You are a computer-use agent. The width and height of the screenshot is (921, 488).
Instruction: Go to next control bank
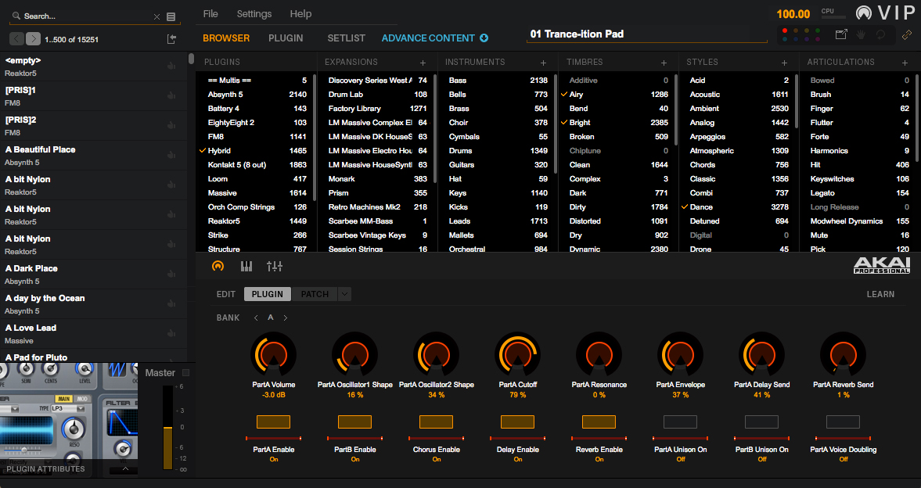coord(286,318)
